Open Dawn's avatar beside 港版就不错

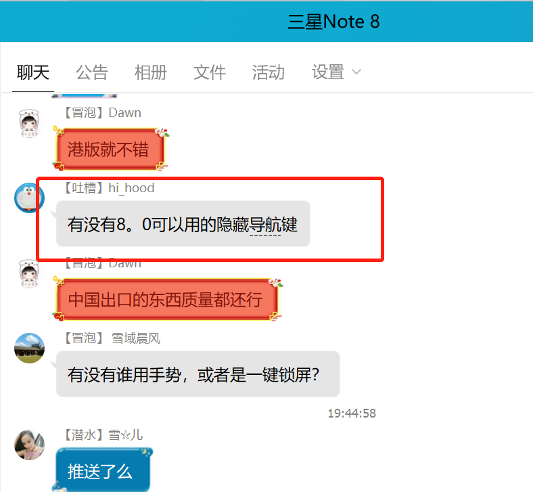[x=29, y=123]
